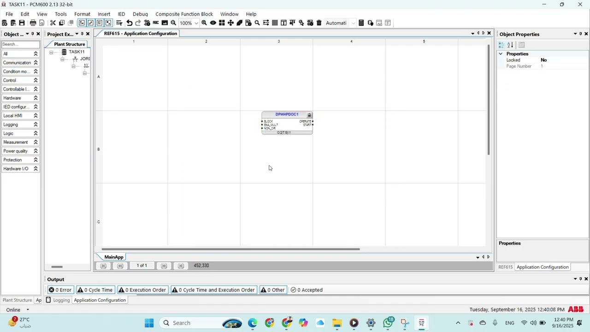
Task: Click the Object Types search field
Action: click(x=20, y=44)
